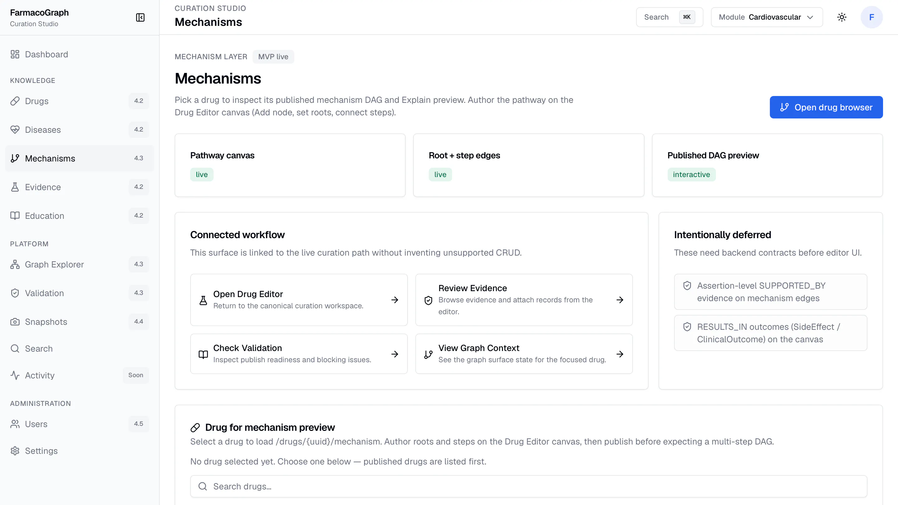Click the Root + step edges card
Viewport: 898px width, 505px height.
click(529, 165)
